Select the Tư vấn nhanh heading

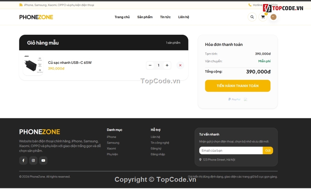pos(209,134)
